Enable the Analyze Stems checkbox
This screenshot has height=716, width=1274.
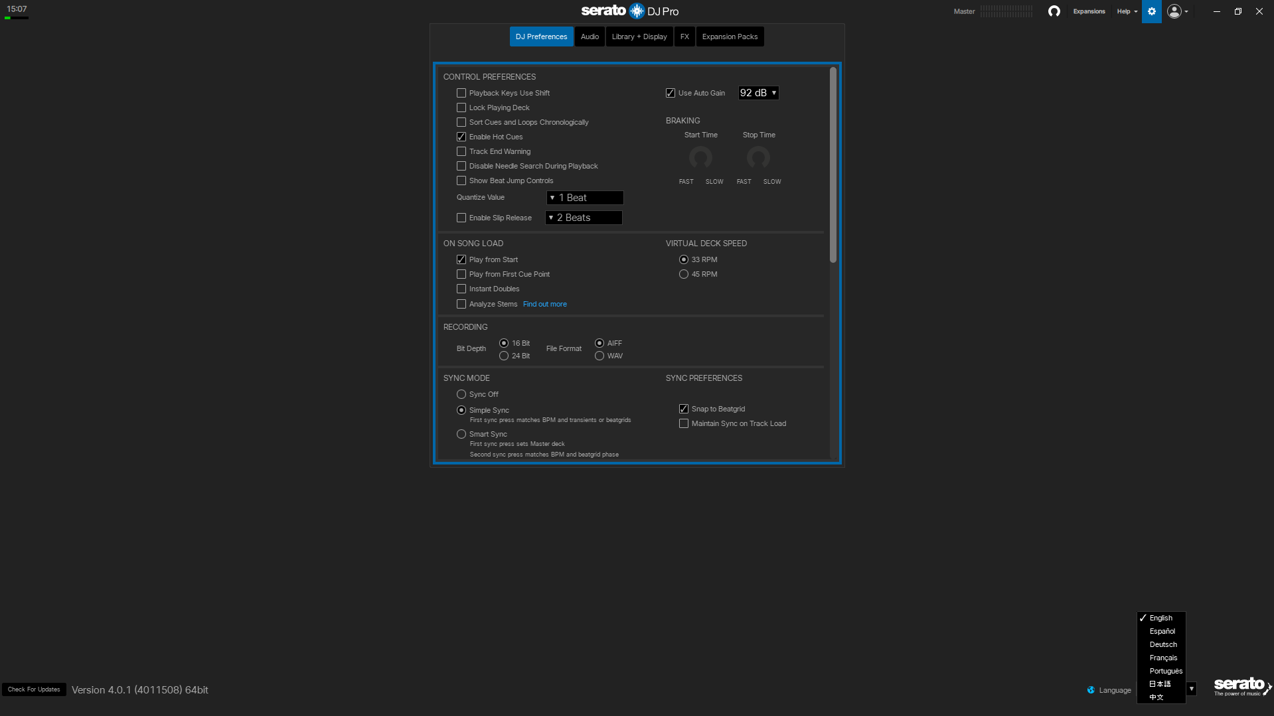(461, 304)
